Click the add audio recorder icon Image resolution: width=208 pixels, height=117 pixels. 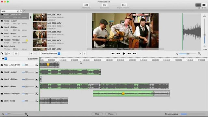click(x=6, y=54)
